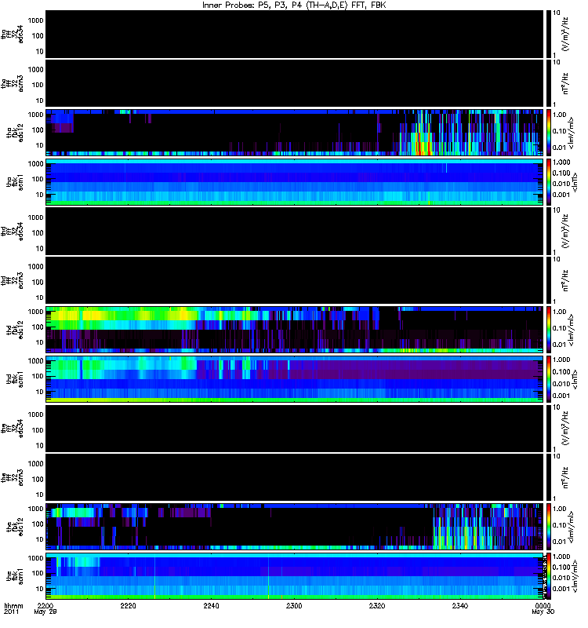Click the tha fbk edc12 spectrogram panel
The width and height of the screenshot is (588, 628).
[295, 133]
